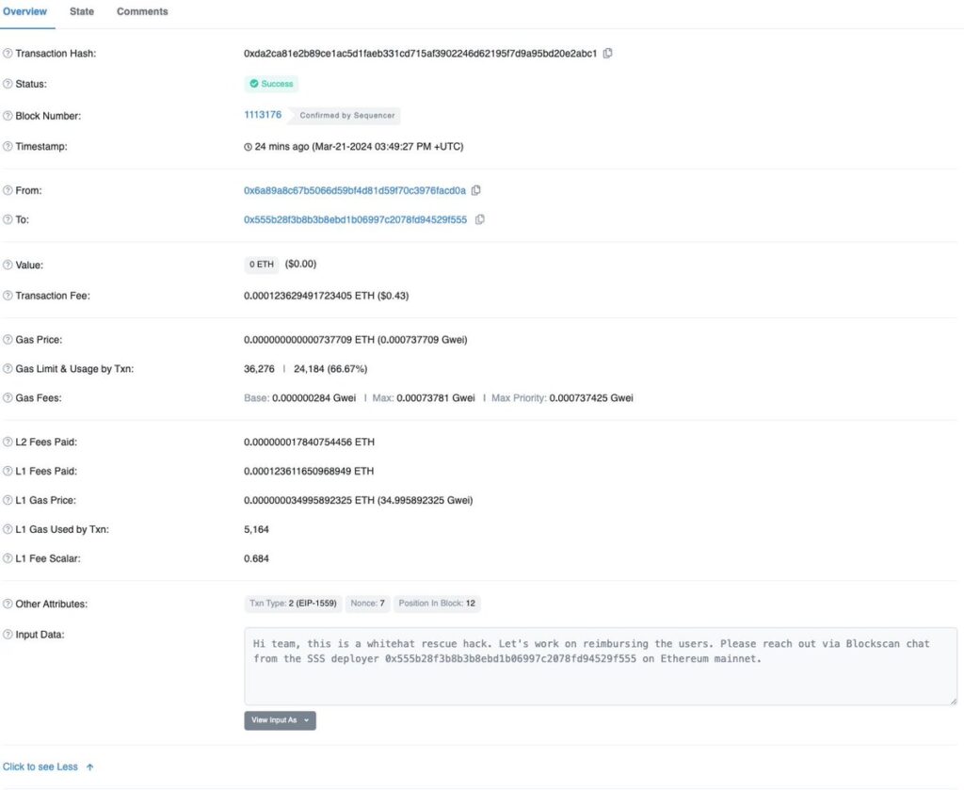Image resolution: width=964 pixels, height=790 pixels.
Task: Click the help icon next to Input Data
Action: click(x=8, y=634)
